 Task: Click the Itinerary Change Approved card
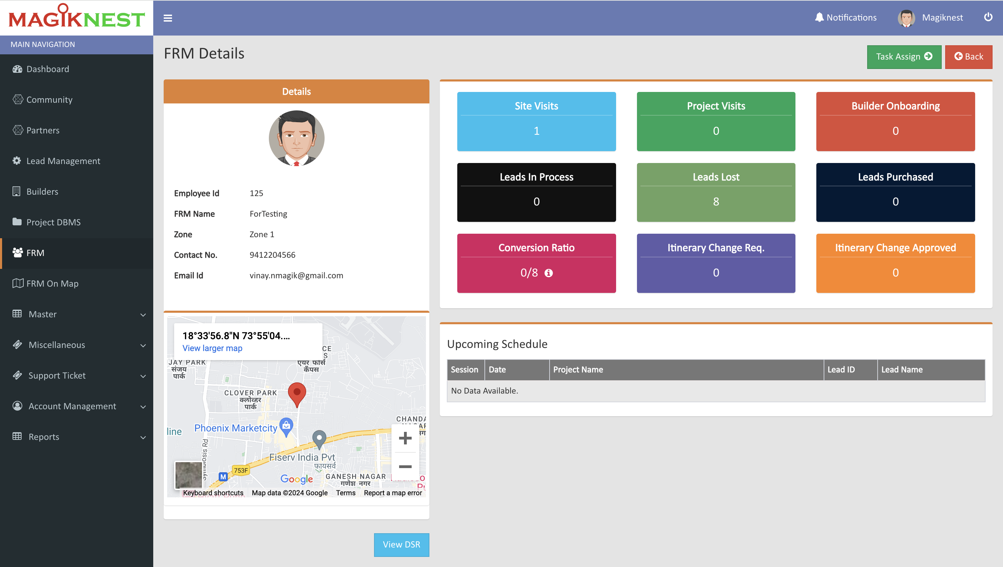pyautogui.click(x=895, y=263)
